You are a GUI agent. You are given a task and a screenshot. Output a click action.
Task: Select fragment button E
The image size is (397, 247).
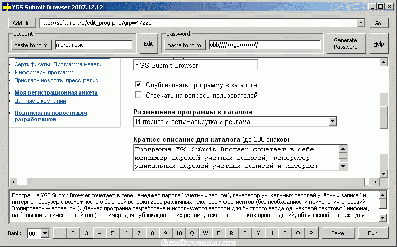218,233
